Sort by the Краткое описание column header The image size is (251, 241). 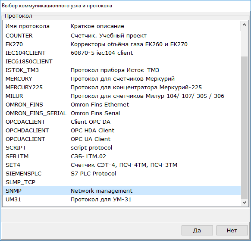(154, 26)
